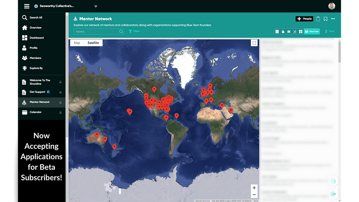Switch the map to Map mode
The image size is (359, 202).
[x=77, y=43]
